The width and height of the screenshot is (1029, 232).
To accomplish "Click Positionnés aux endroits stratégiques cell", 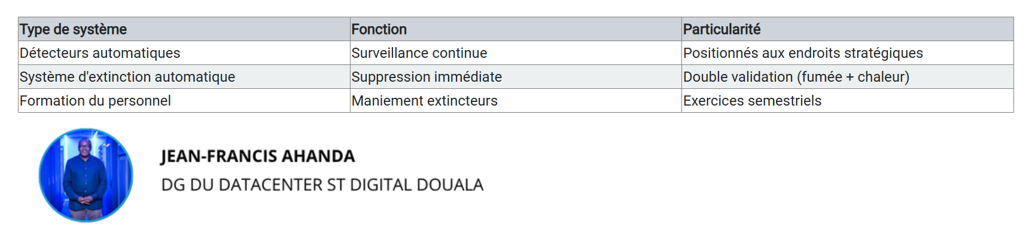I will (x=848, y=53).
